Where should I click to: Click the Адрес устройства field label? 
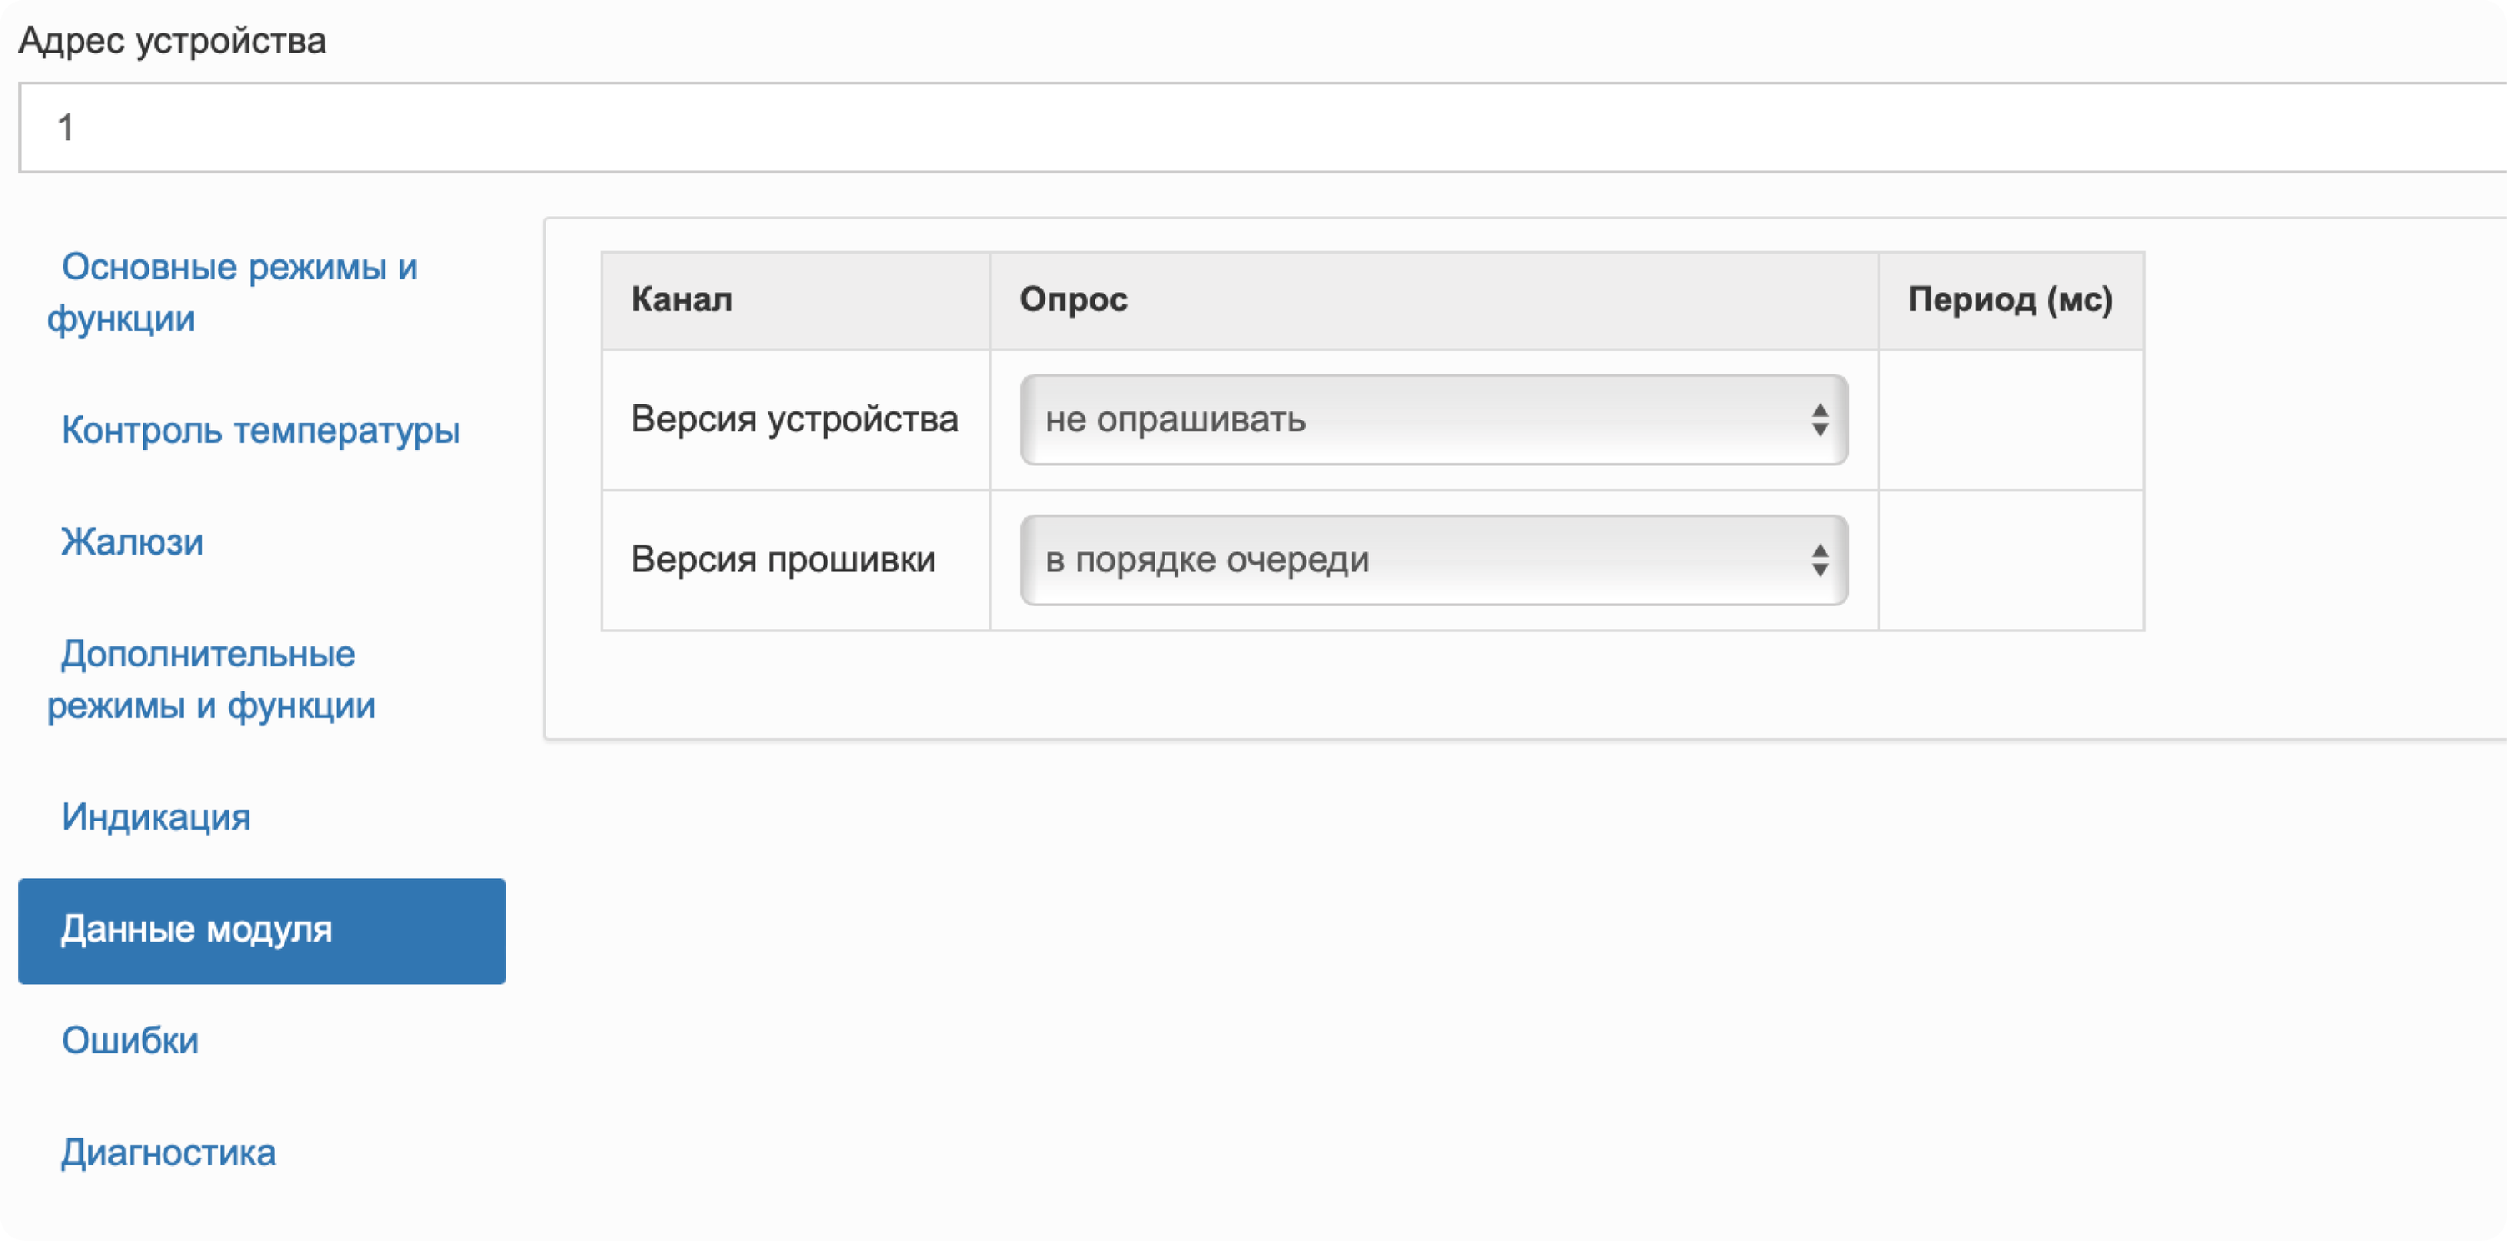[172, 41]
